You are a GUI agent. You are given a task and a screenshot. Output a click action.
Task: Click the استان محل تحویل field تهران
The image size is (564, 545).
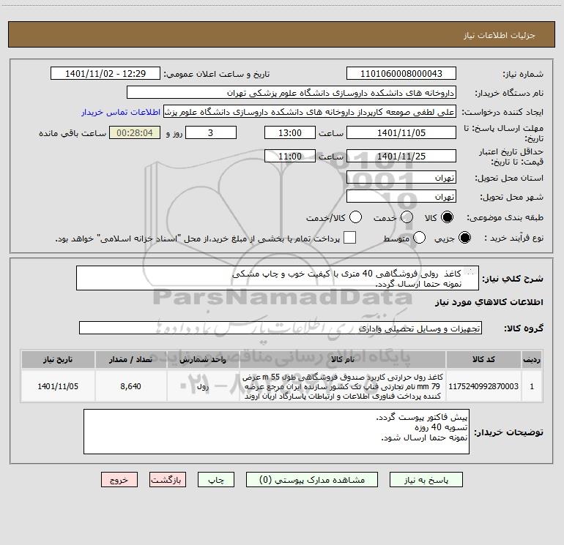pos(401,178)
